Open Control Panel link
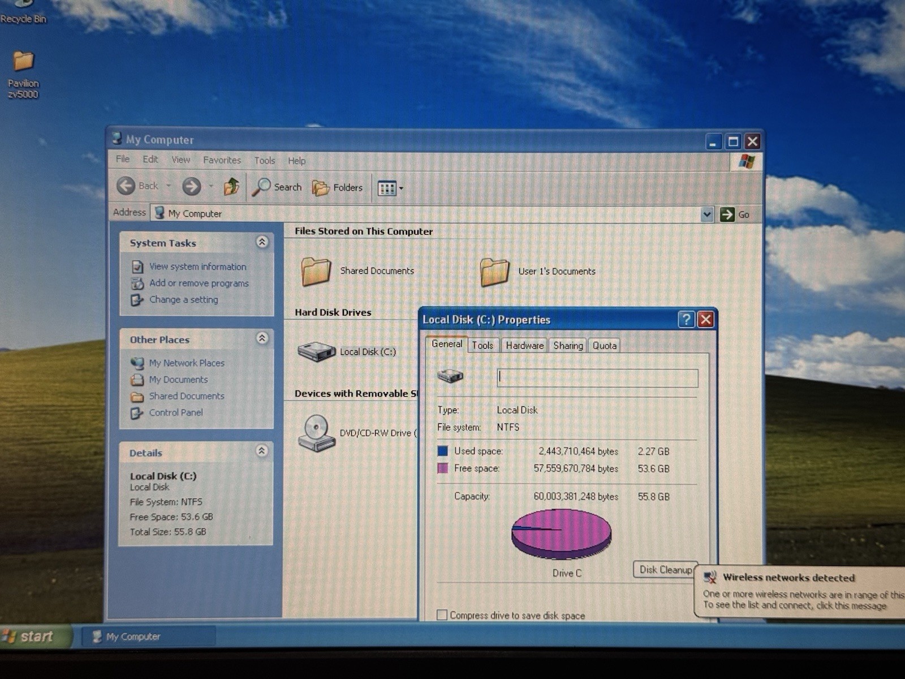 point(176,412)
